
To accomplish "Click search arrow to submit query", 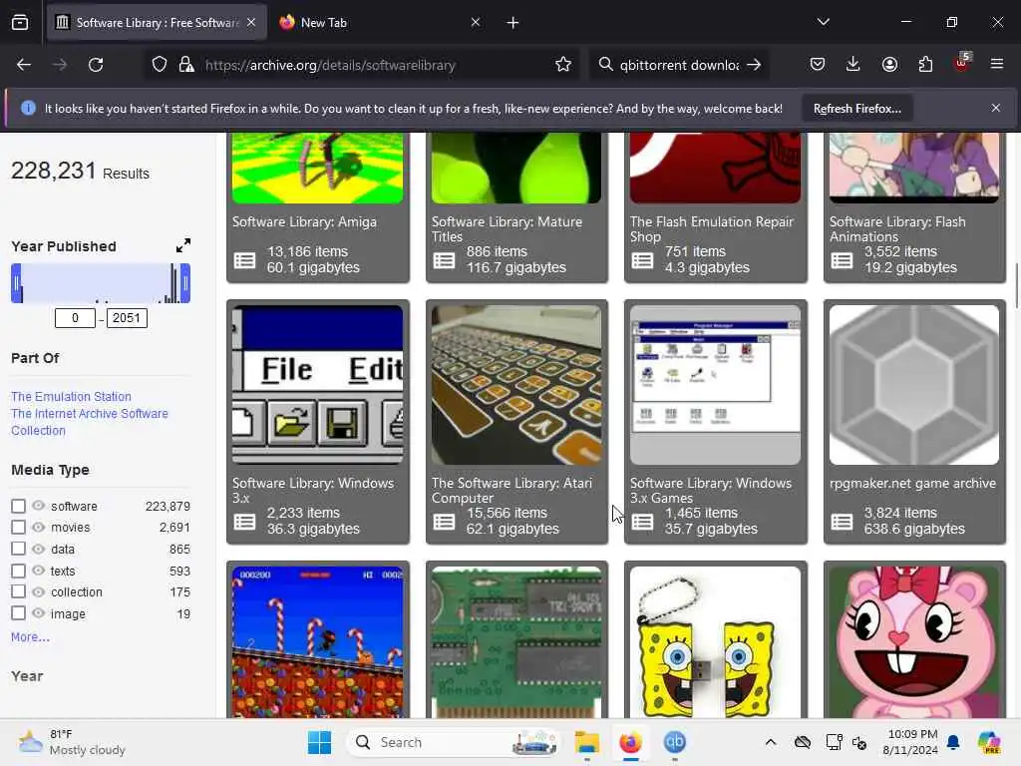I will (x=754, y=65).
